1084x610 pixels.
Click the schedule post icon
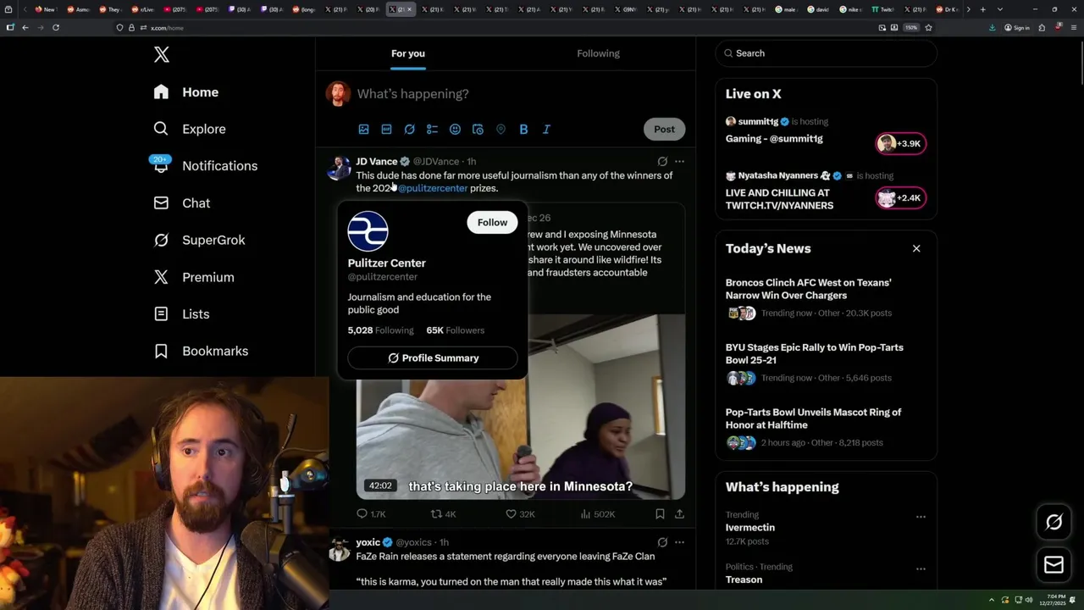coord(478,130)
